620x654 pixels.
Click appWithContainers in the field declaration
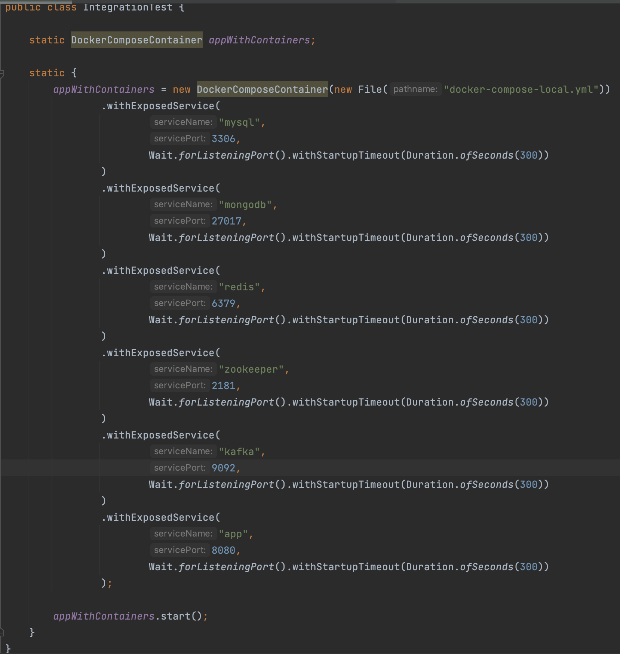pos(259,40)
